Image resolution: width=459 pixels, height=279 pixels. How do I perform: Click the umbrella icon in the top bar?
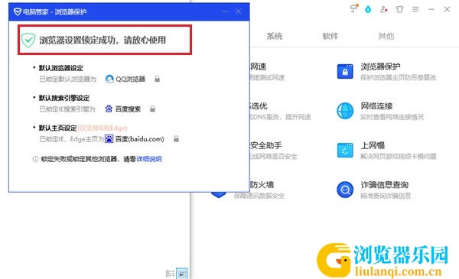(x=354, y=8)
